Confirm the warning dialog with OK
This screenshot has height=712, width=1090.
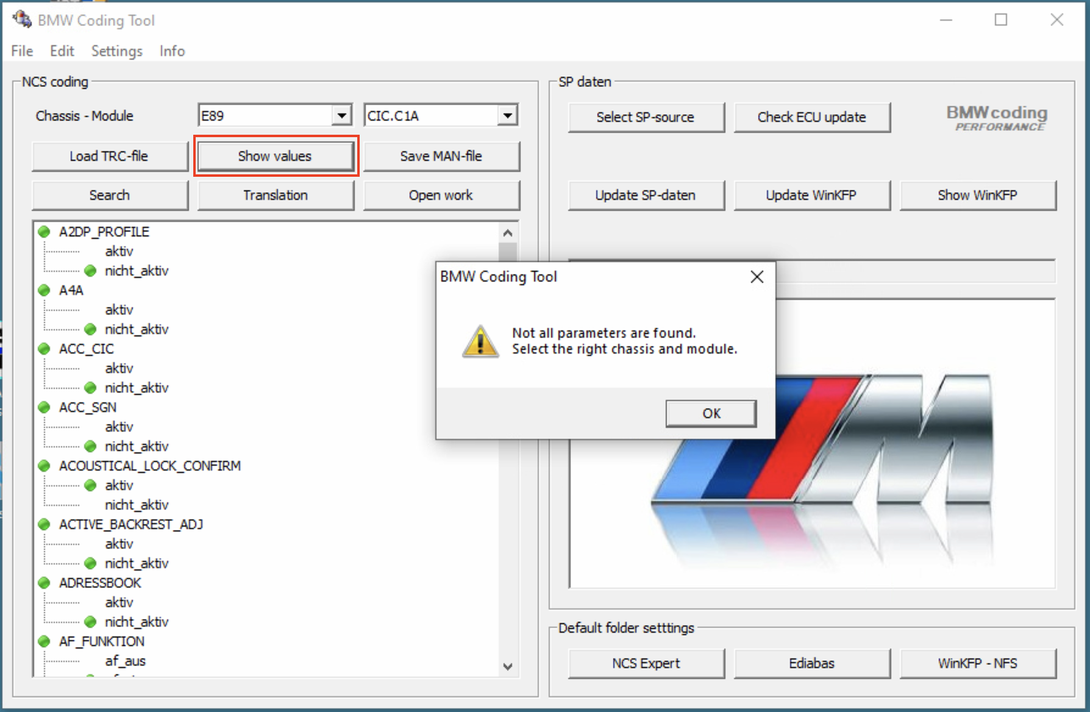711,413
